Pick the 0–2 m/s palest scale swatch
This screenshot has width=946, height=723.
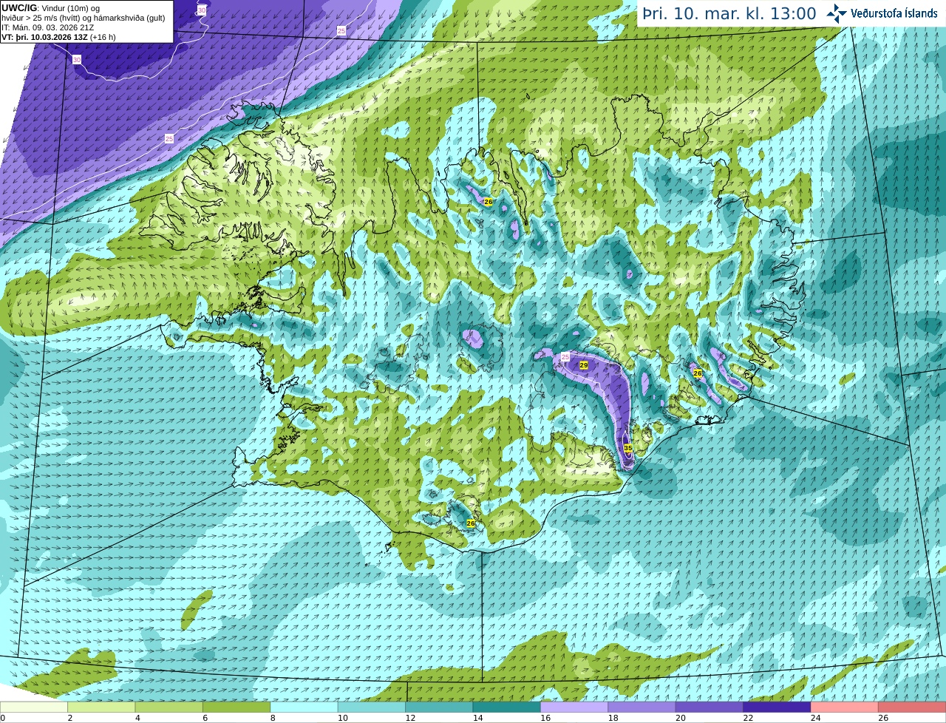[x=34, y=707]
